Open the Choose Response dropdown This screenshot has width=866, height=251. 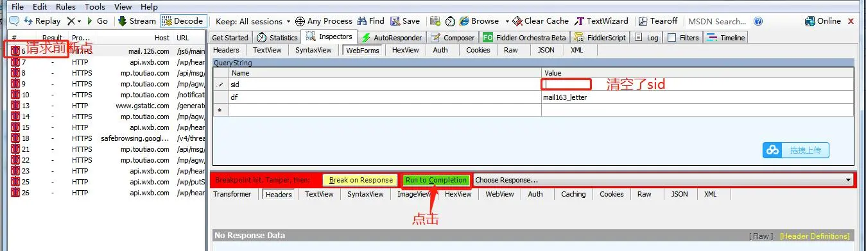click(663, 180)
